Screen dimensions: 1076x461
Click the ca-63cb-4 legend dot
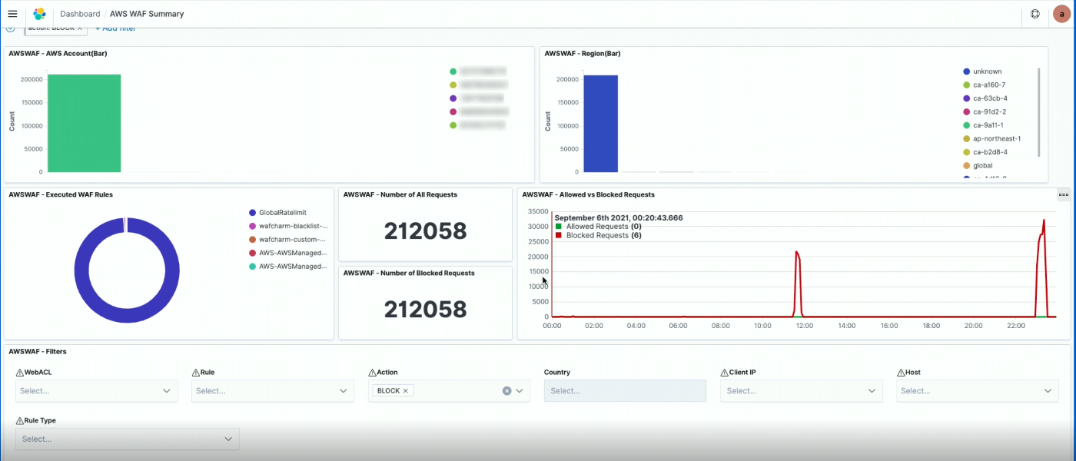tap(966, 98)
